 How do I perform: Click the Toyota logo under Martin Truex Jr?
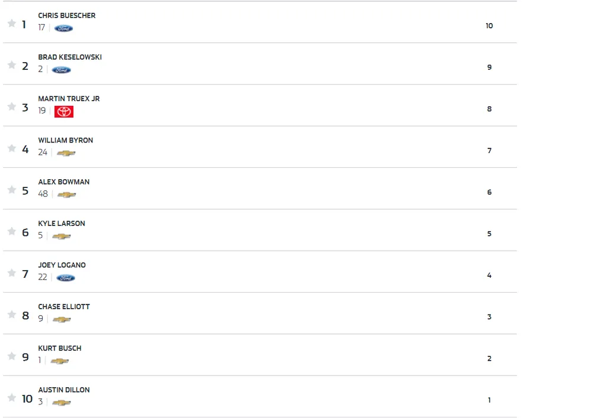(x=64, y=111)
